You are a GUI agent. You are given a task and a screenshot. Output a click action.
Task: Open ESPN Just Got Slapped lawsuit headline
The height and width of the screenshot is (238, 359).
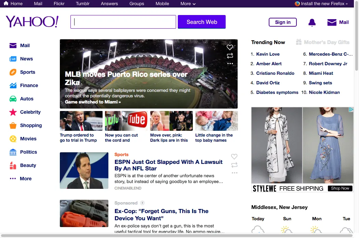(169, 165)
